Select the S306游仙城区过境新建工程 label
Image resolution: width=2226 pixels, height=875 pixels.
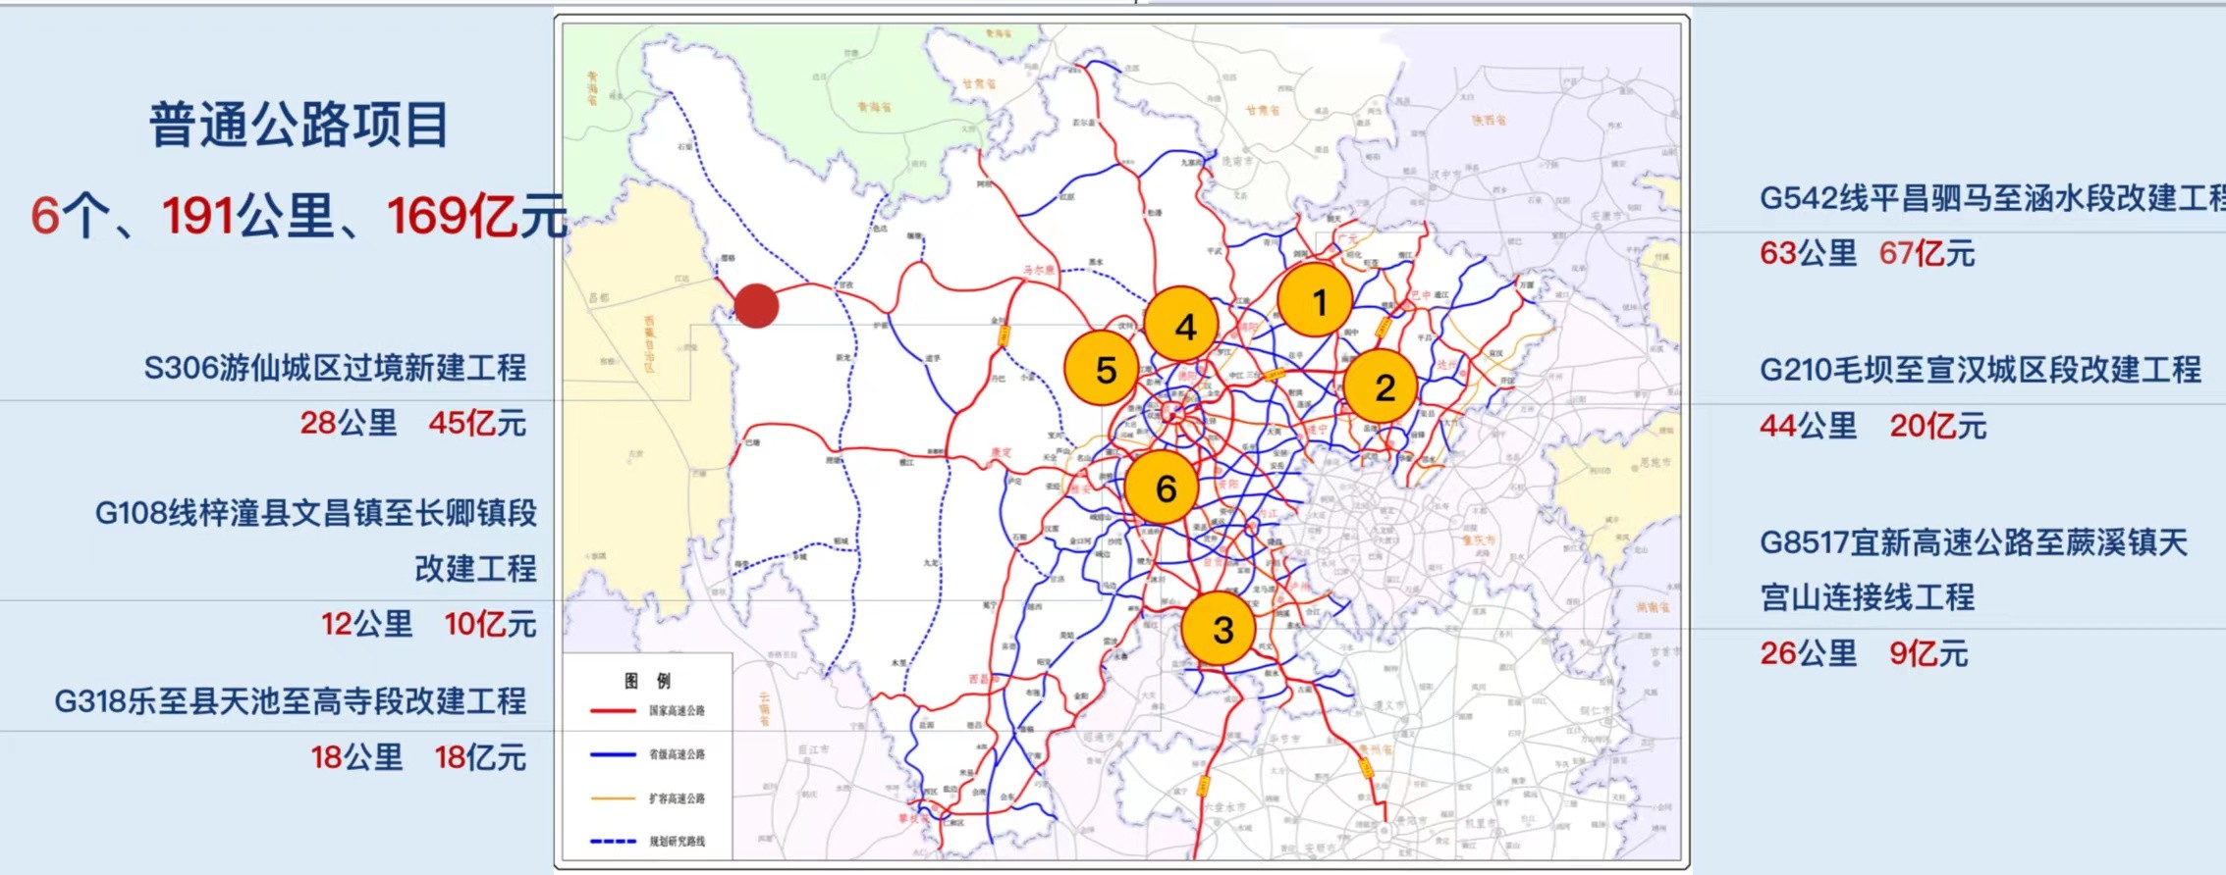335,368
